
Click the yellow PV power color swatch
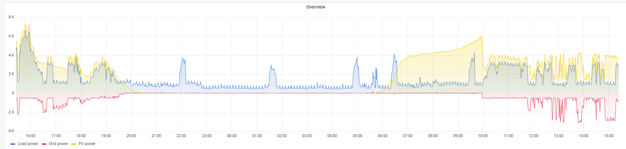pyautogui.click(x=74, y=144)
